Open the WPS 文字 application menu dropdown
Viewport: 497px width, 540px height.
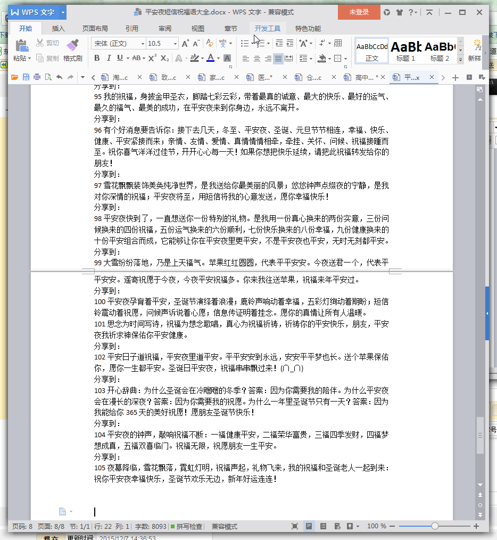click(x=63, y=12)
